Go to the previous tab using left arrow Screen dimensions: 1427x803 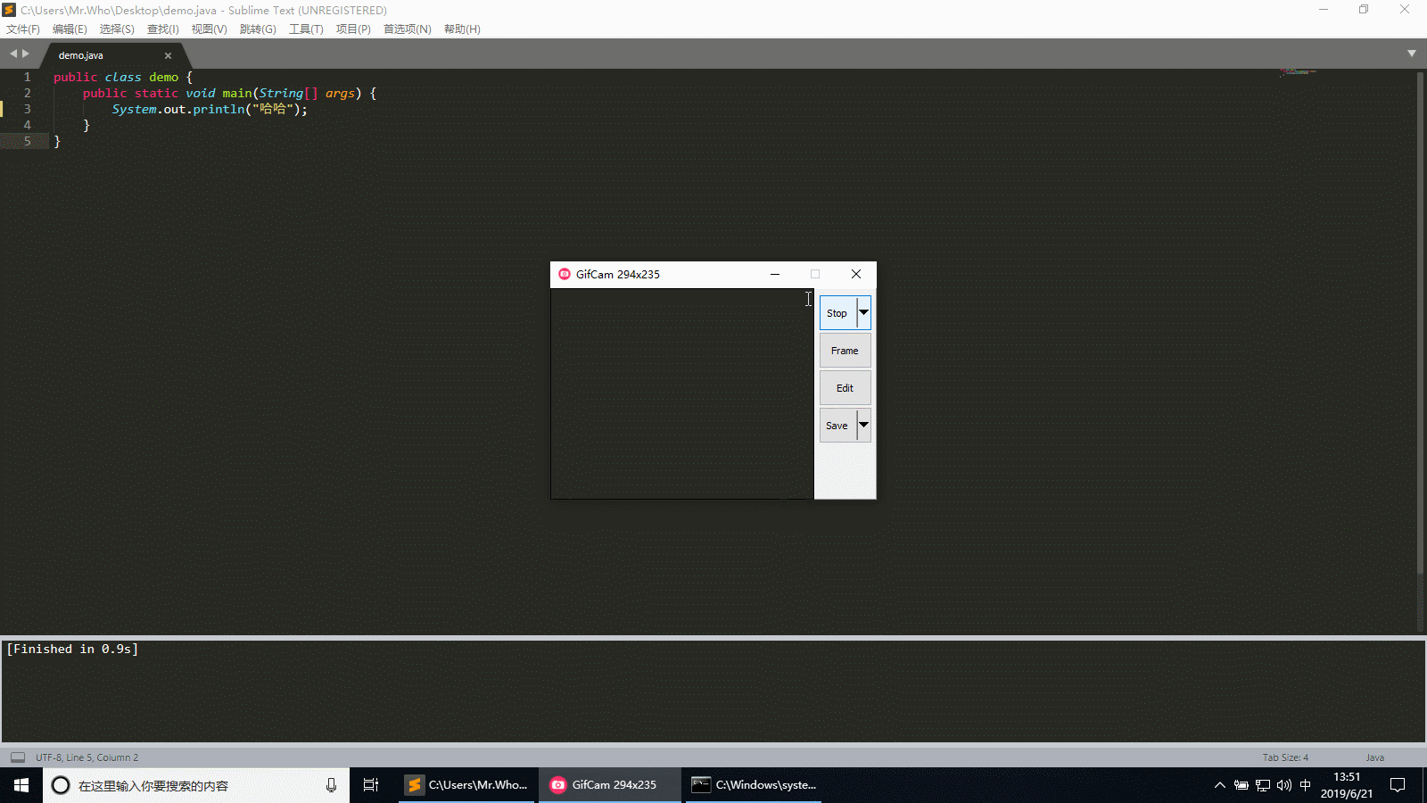pos(13,54)
